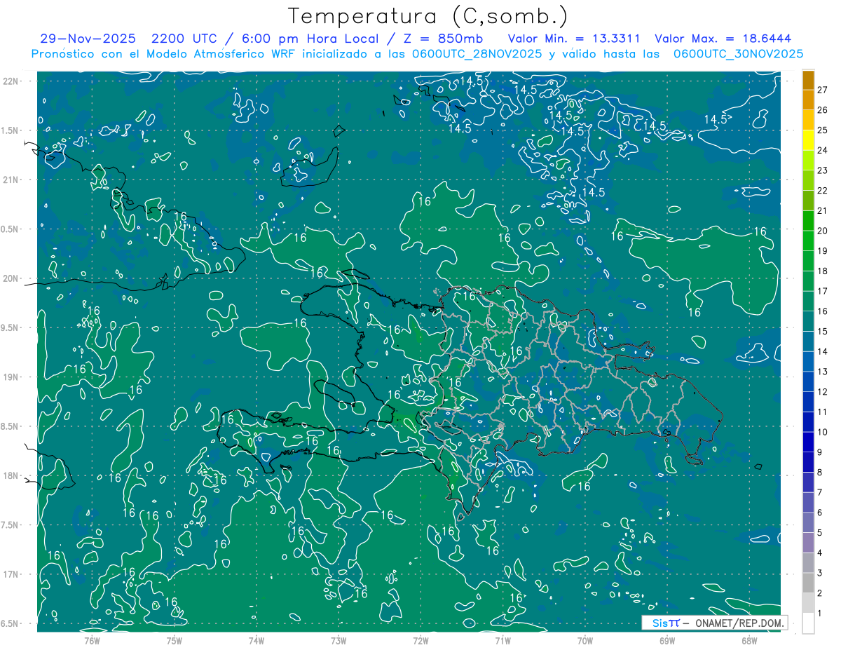Click the longitude axis label '72W'

[x=420, y=641]
